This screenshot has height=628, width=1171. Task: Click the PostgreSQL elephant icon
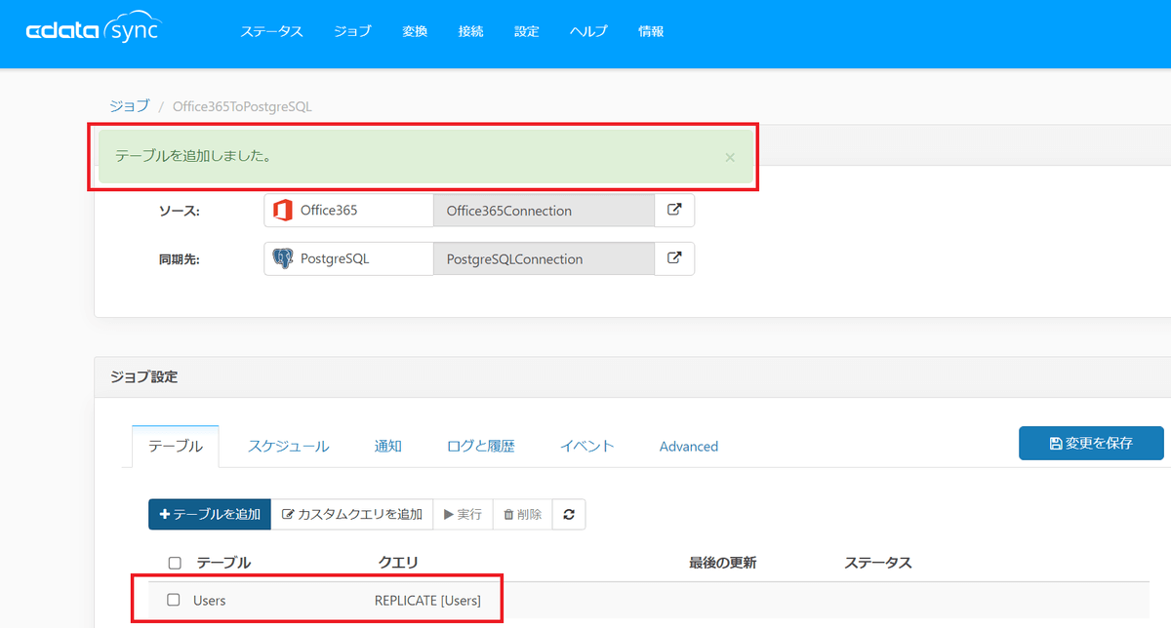pos(283,258)
